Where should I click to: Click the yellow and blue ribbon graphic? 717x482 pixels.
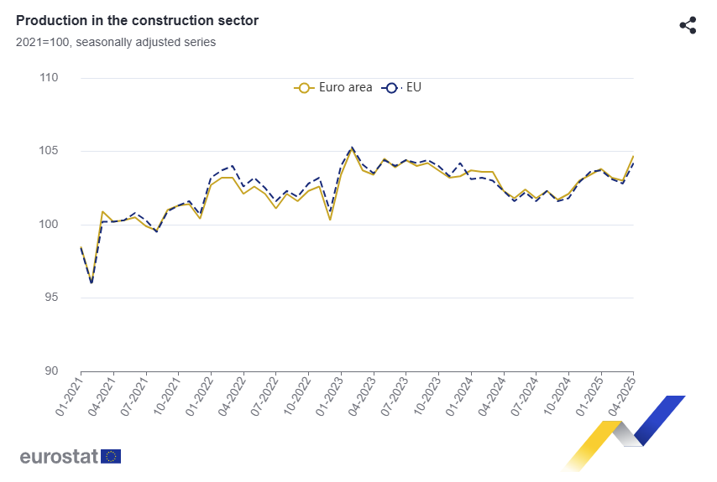pyautogui.click(x=625, y=431)
